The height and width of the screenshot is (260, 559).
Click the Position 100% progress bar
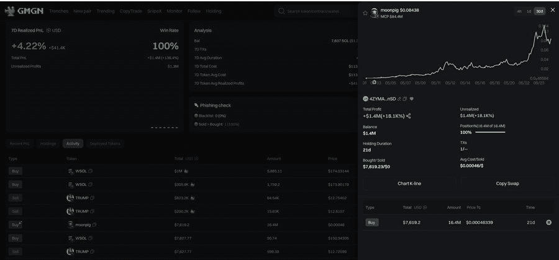(489, 132)
